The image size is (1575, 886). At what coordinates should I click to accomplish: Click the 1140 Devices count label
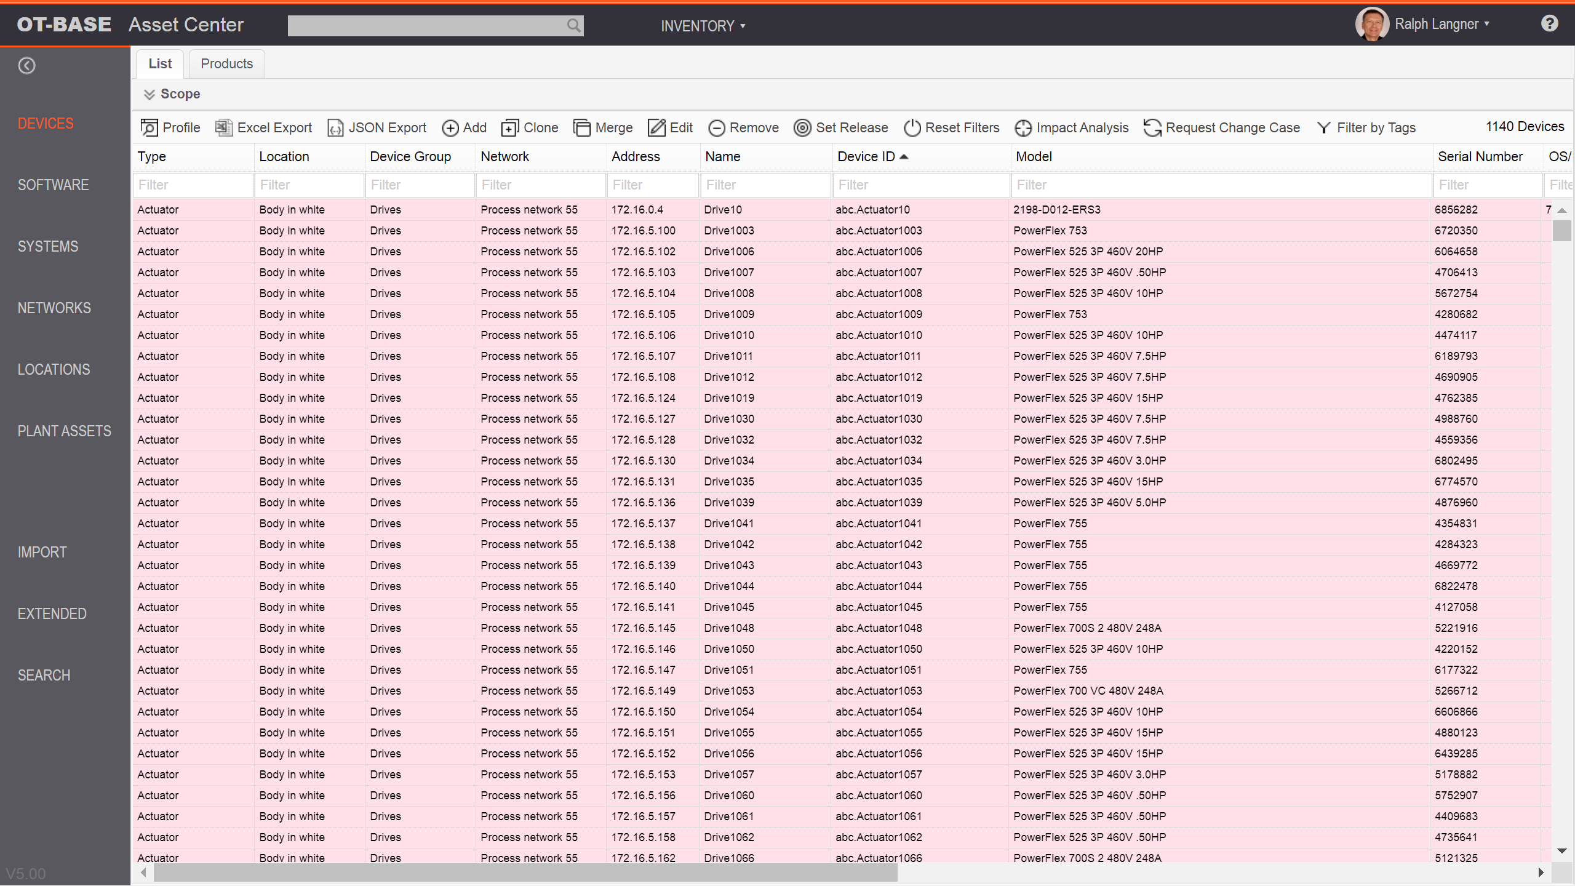(x=1525, y=127)
